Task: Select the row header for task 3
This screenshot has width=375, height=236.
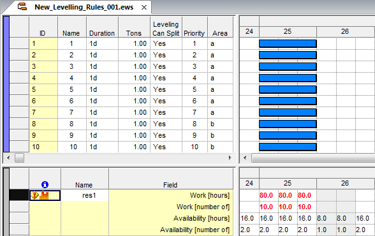Action: [x=19, y=66]
